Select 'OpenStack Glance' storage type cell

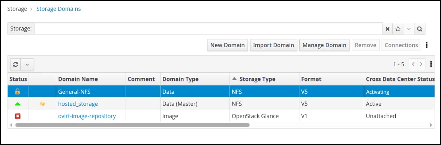(264, 116)
